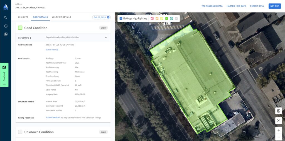Collapse the Structure 1 section
285x141 pixels.
(x=106, y=37)
